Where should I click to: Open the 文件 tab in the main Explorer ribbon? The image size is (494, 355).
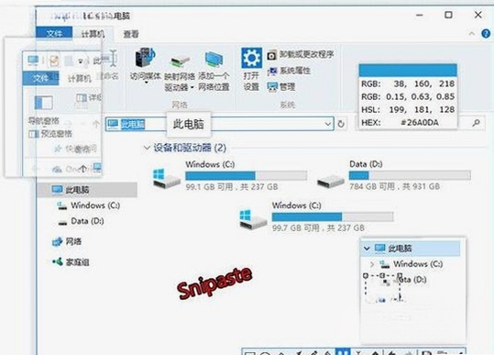click(x=54, y=33)
